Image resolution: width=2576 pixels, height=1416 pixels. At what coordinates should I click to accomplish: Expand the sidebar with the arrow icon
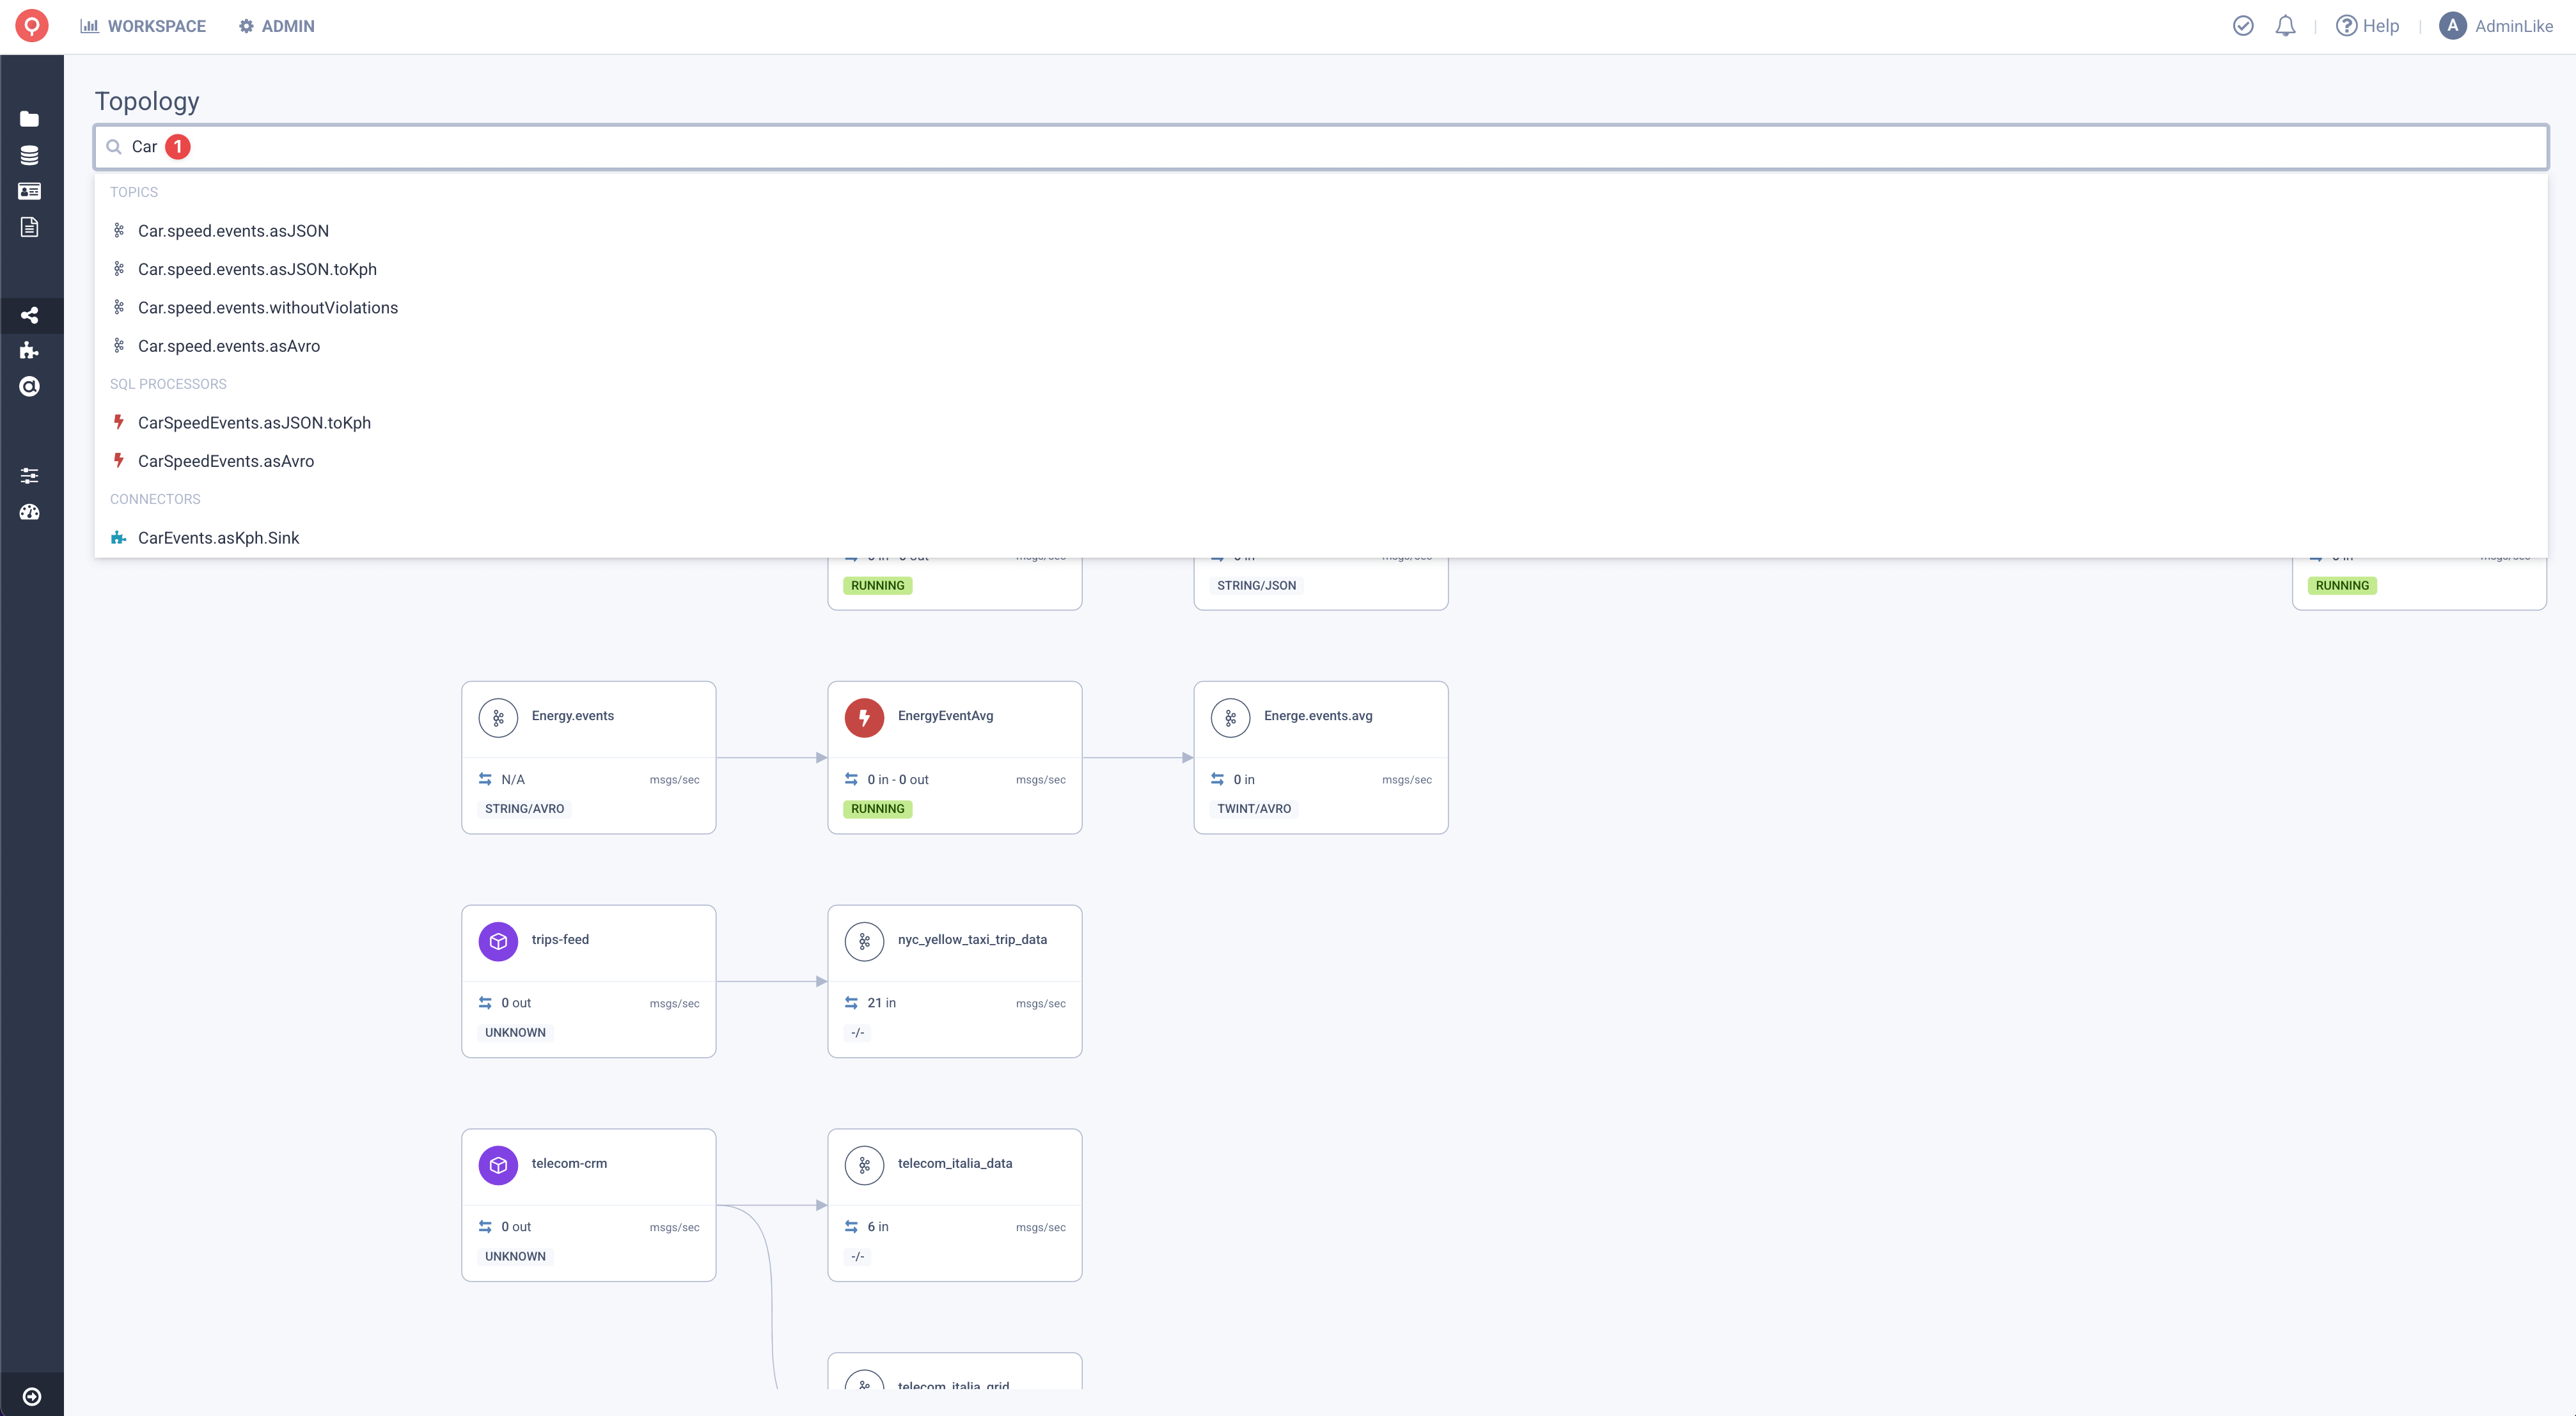(x=32, y=1396)
